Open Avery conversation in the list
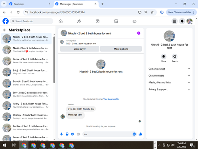 pyautogui.click(x=27, y=105)
